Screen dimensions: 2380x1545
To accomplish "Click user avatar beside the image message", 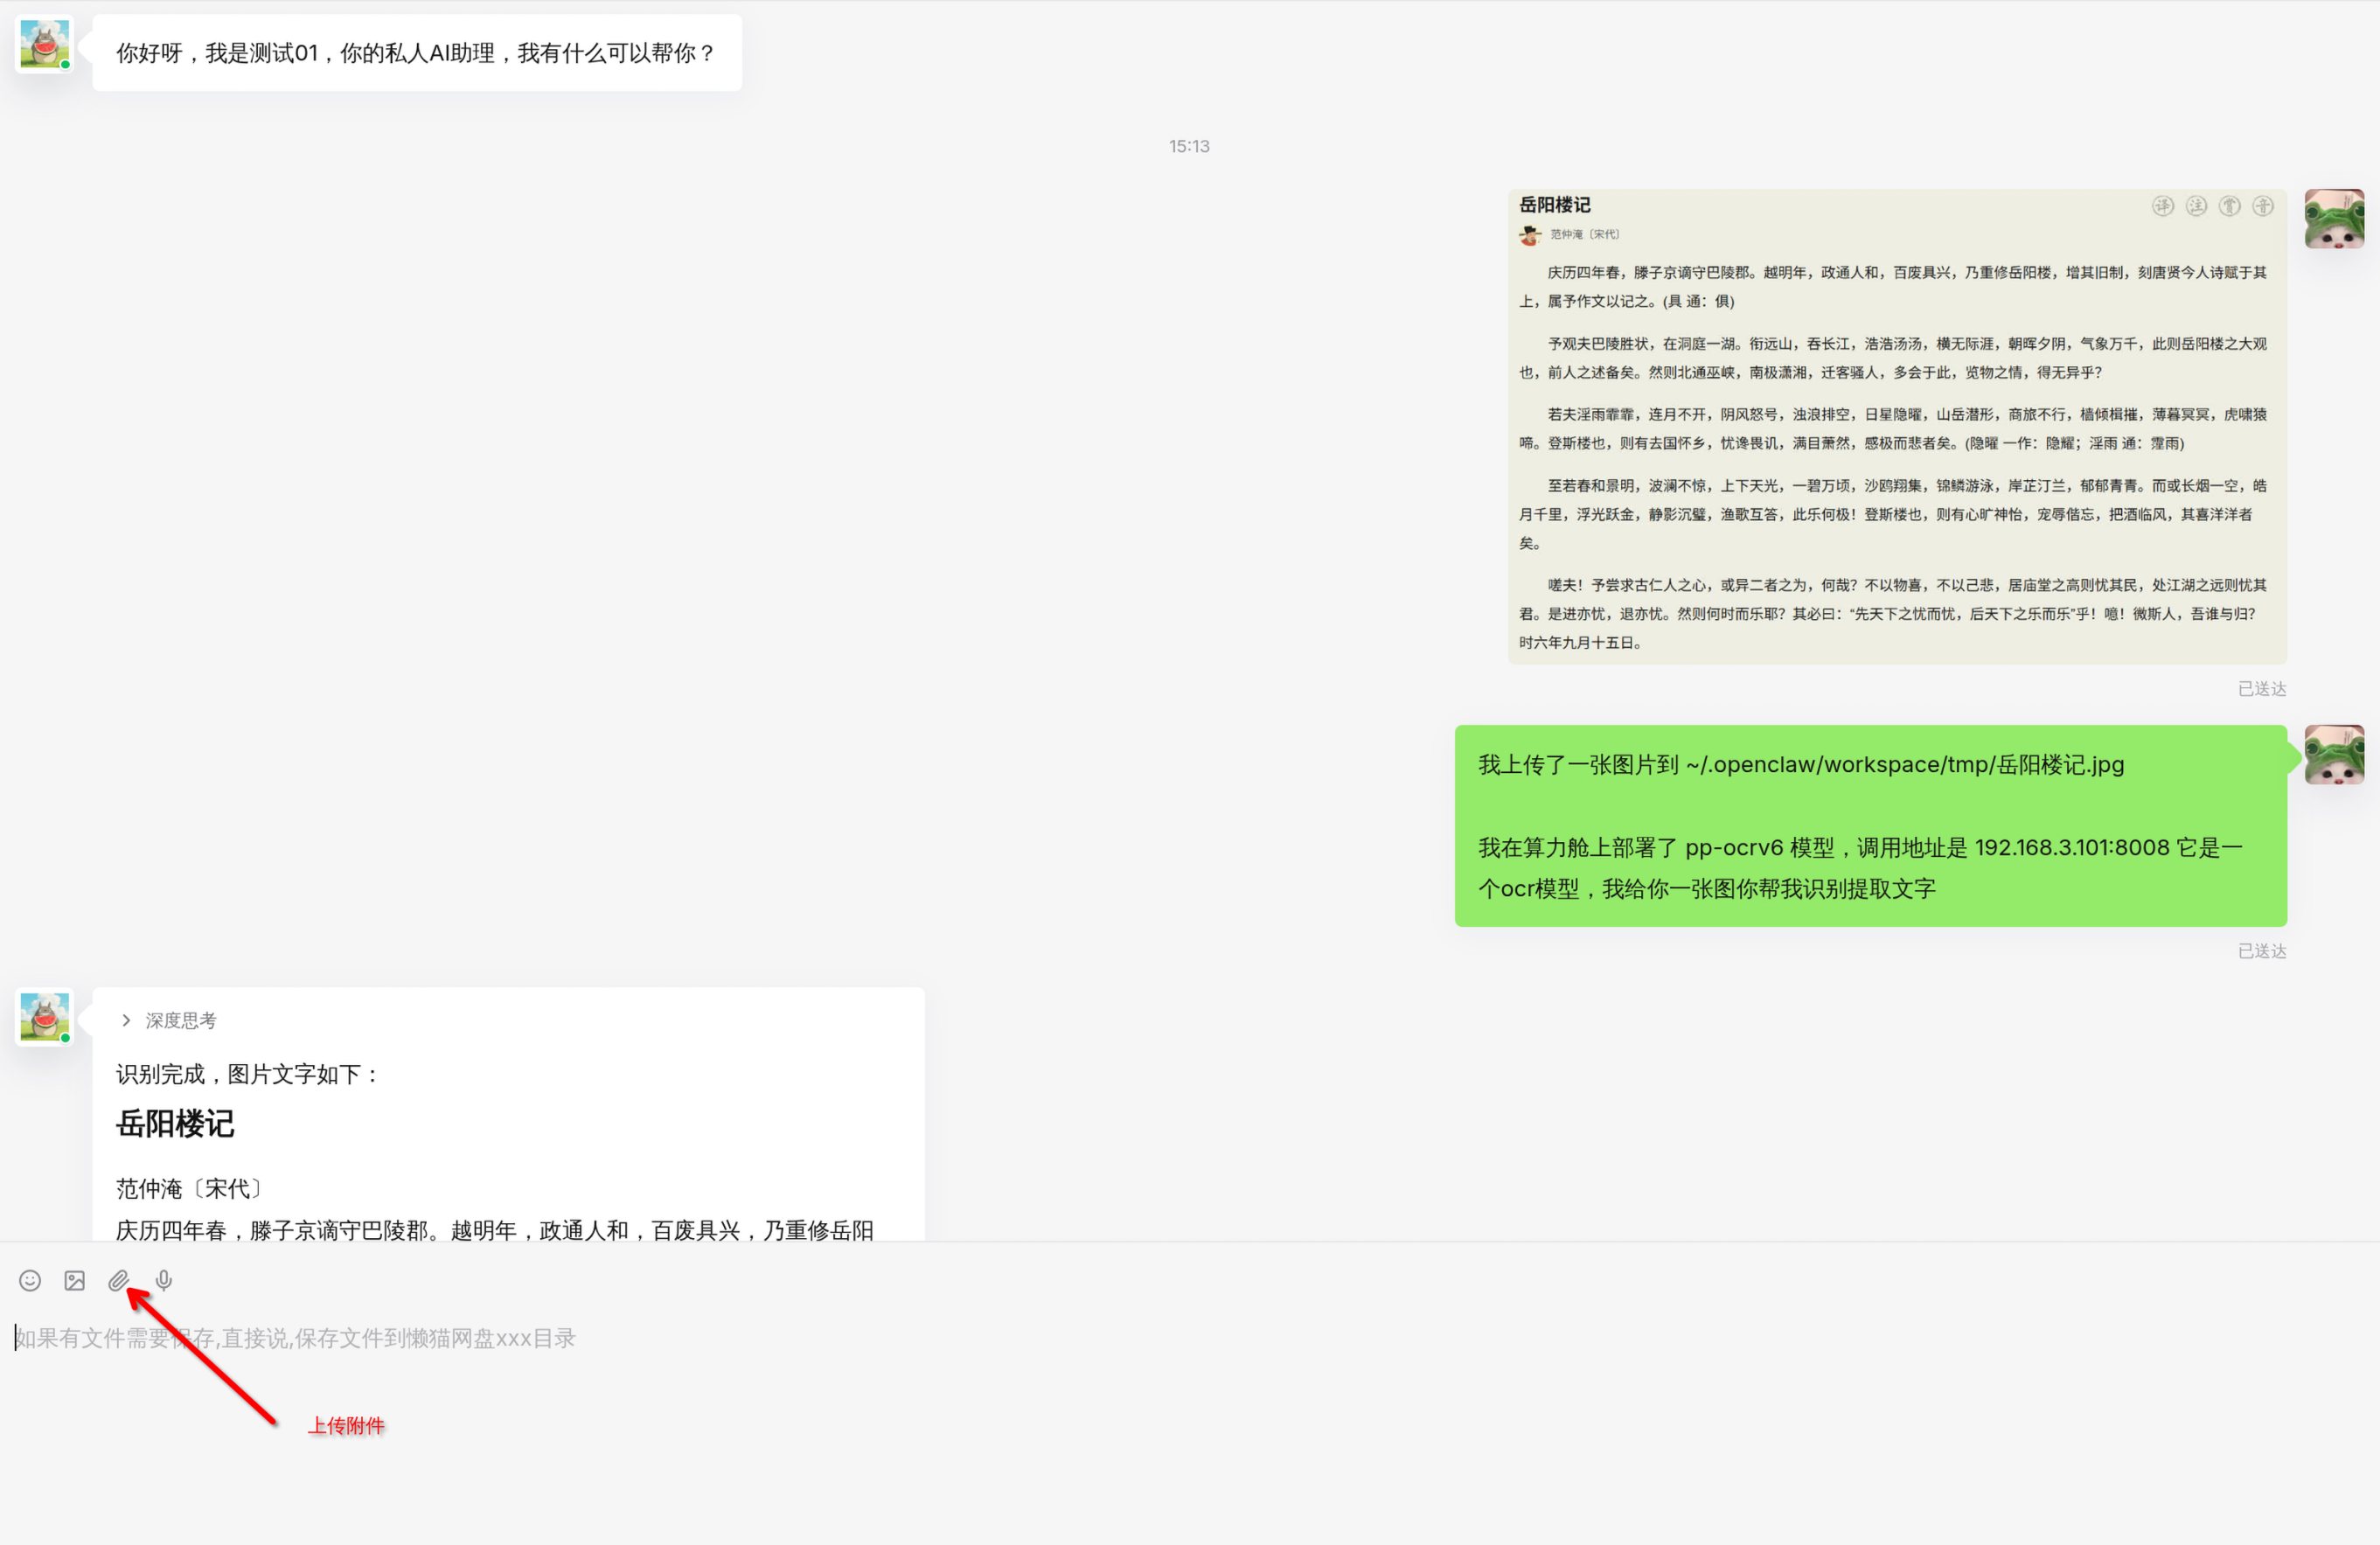I will point(2334,218).
